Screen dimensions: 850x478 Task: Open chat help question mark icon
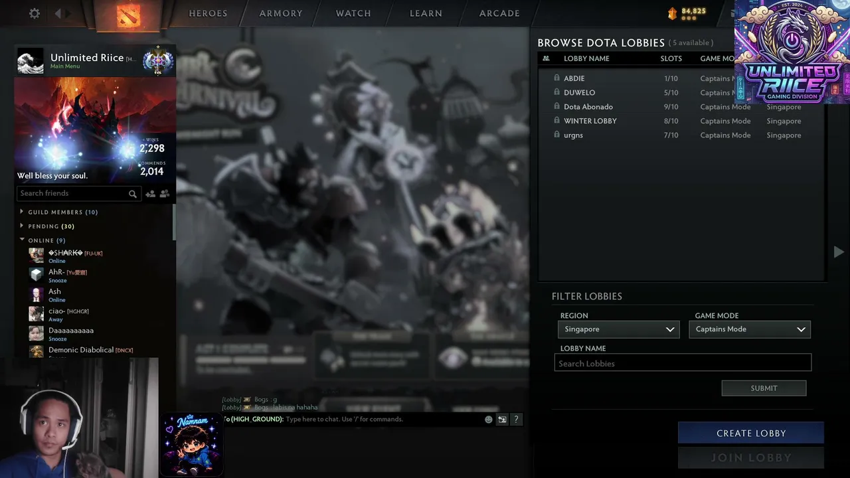pyautogui.click(x=516, y=420)
